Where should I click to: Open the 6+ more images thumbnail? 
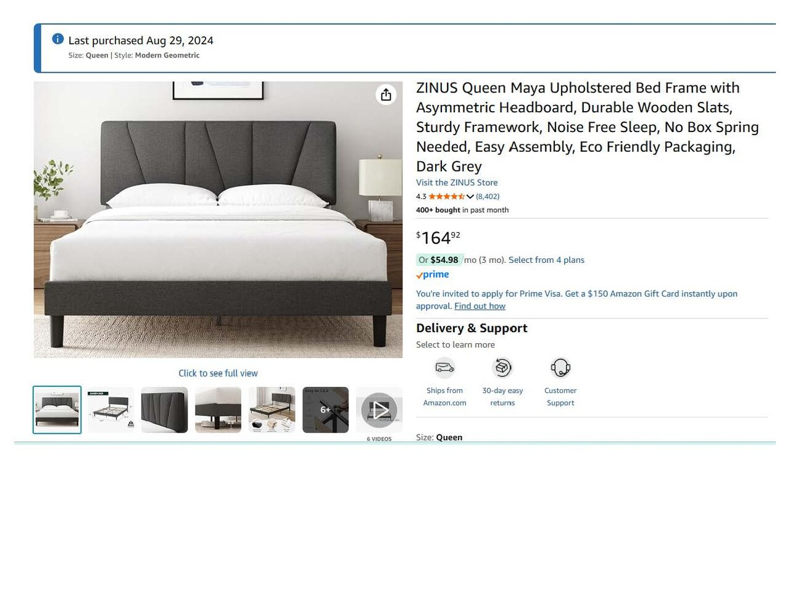click(x=325, y=410)
